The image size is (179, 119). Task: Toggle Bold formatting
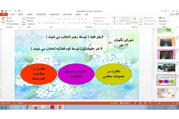point(39,23)
